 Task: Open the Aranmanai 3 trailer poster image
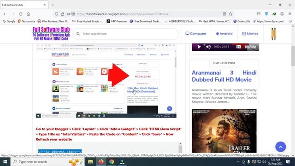click(224, 130)
